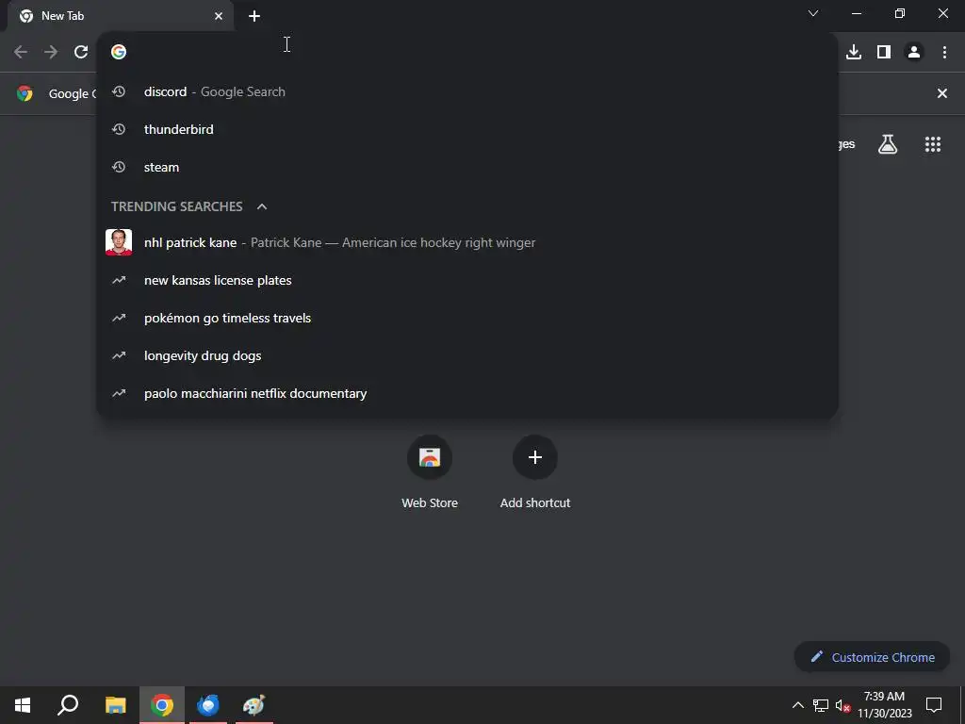This screenshot has height=724, width=965.
Task: Click the Chrome taskbar icon
Action: 162,705
